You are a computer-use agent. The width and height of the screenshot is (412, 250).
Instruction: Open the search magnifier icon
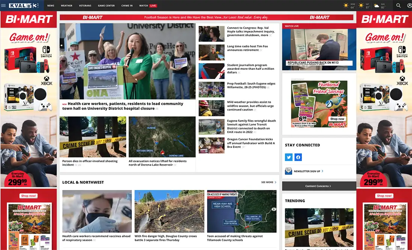click(x=399, y=6)
